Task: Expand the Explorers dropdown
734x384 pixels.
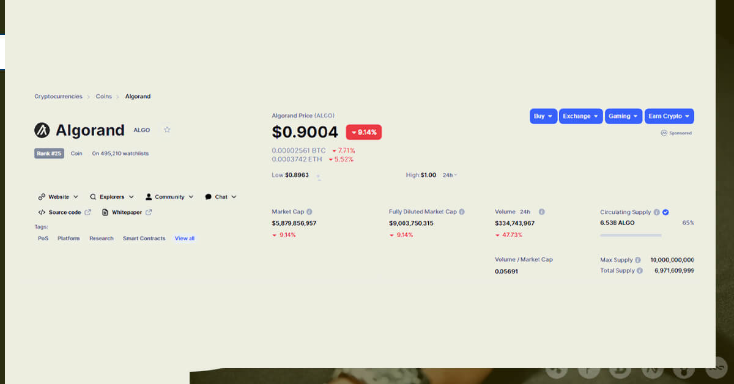Action: (x=112, y=197)
